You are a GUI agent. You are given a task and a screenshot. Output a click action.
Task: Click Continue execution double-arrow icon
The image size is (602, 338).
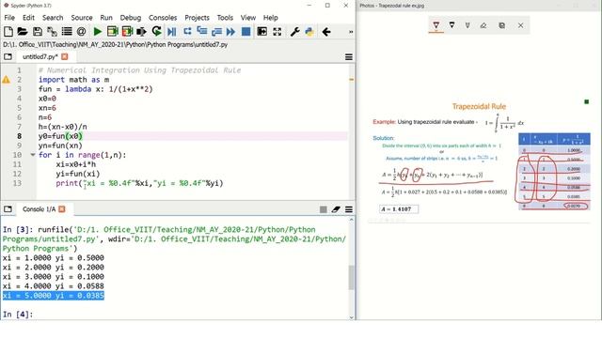coord(230,31)
